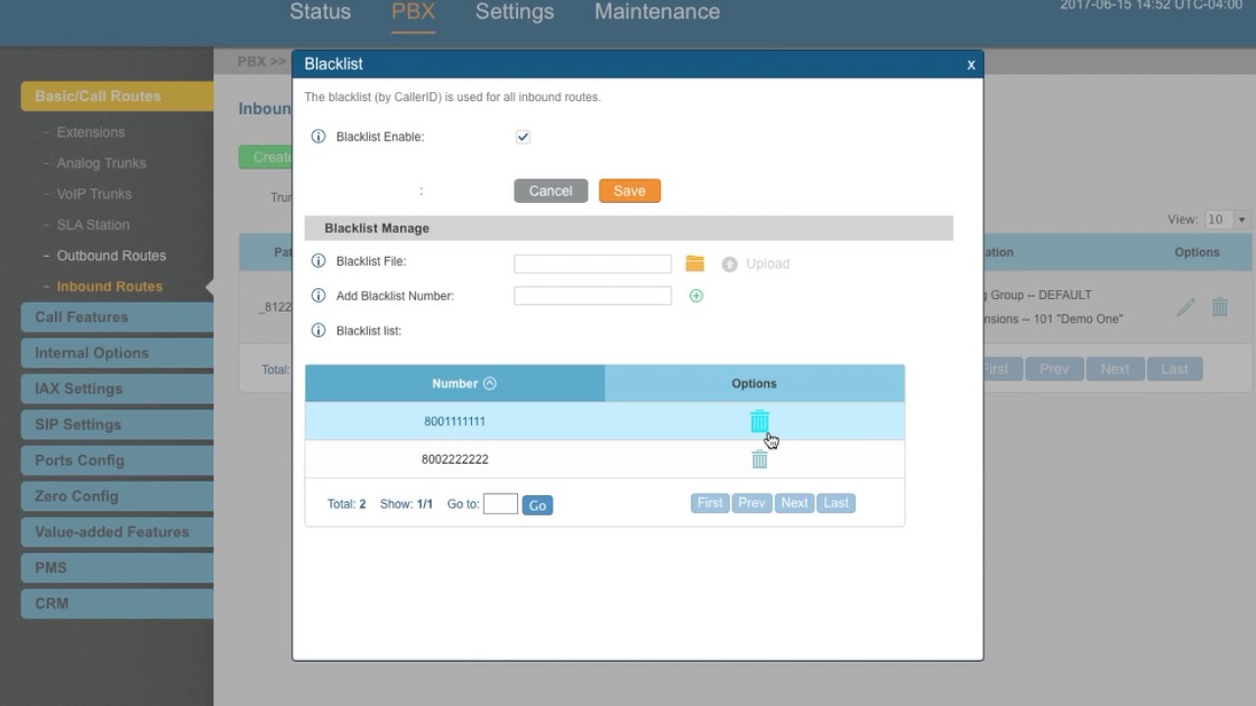This screenshot has width=1256, height=706.
Task: Open the Settings top menu
Action: tap(514, 12)
